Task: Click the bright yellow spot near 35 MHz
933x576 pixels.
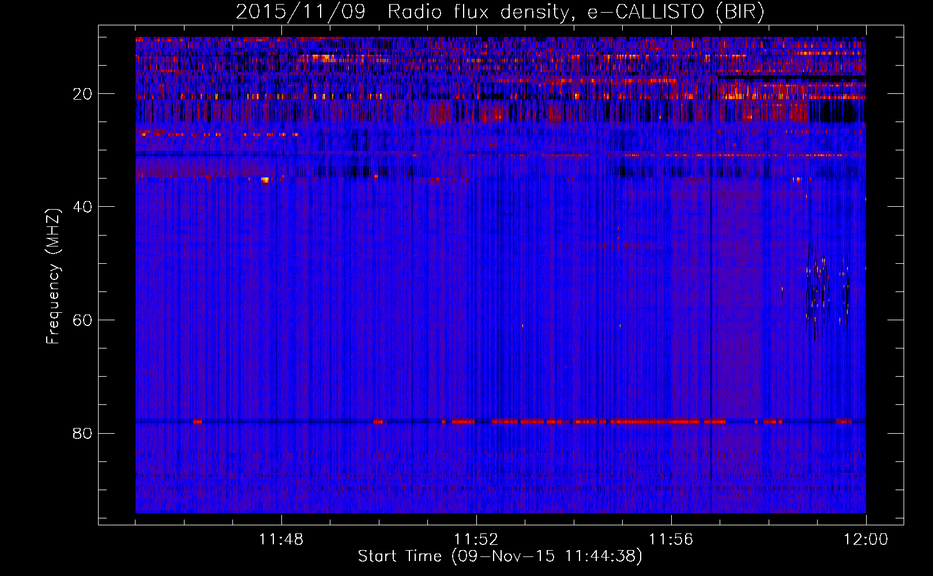Action: pos(265,180)
